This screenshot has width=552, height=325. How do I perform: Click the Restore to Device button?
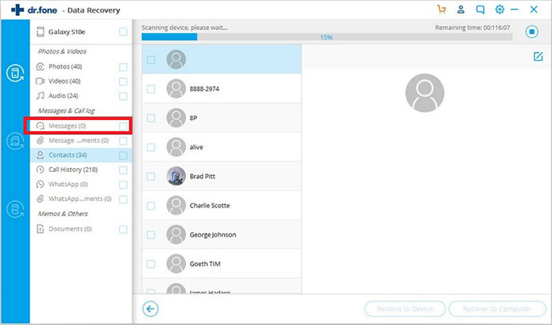405,308
